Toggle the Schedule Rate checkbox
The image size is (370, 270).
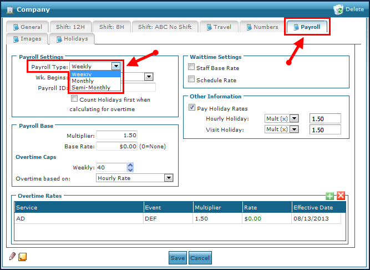coord(191,79)
